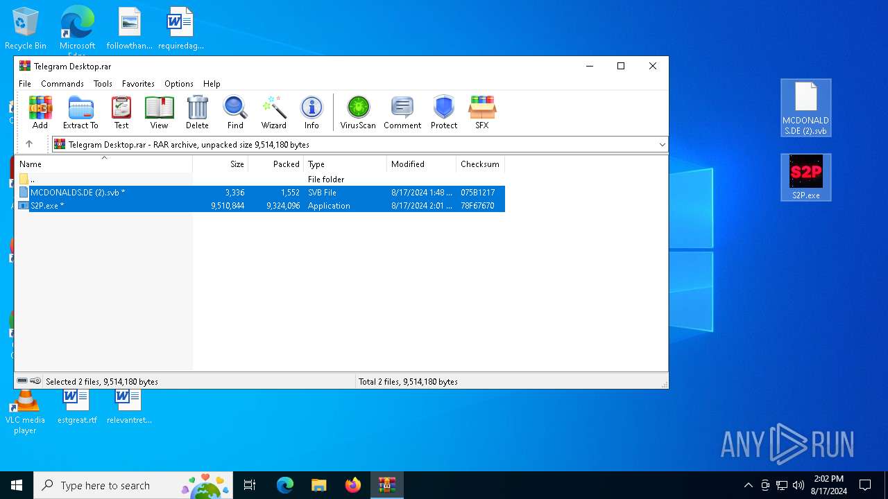Click the file type cell 'SVB File'

tap(322, 193)
